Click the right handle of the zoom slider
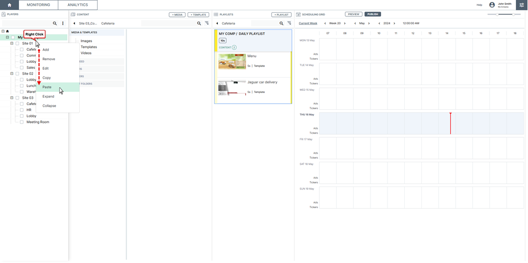The width and height of the screenshot is (528, 263). (514, 14)
